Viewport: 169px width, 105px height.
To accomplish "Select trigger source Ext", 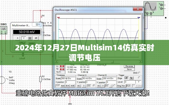I will coord(140,86).
